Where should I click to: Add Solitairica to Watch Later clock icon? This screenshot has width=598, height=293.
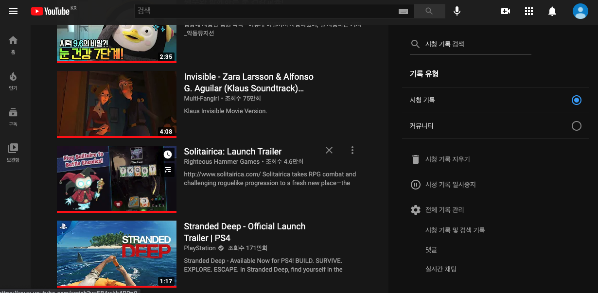point(168,155)
